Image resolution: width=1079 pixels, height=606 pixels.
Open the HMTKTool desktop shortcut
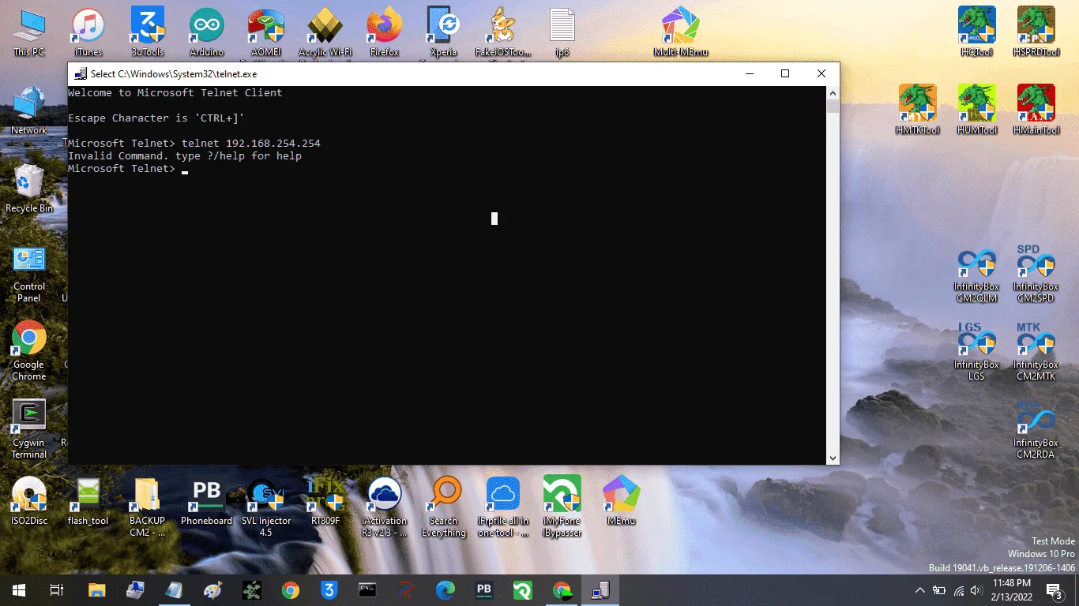[918, 110]
